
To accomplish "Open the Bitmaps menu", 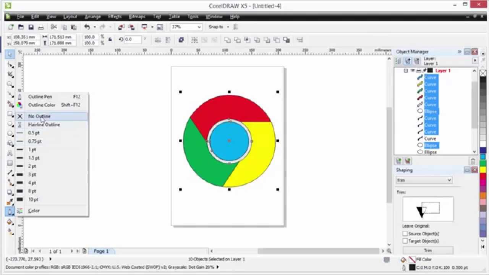I will [x=137, y=17].
